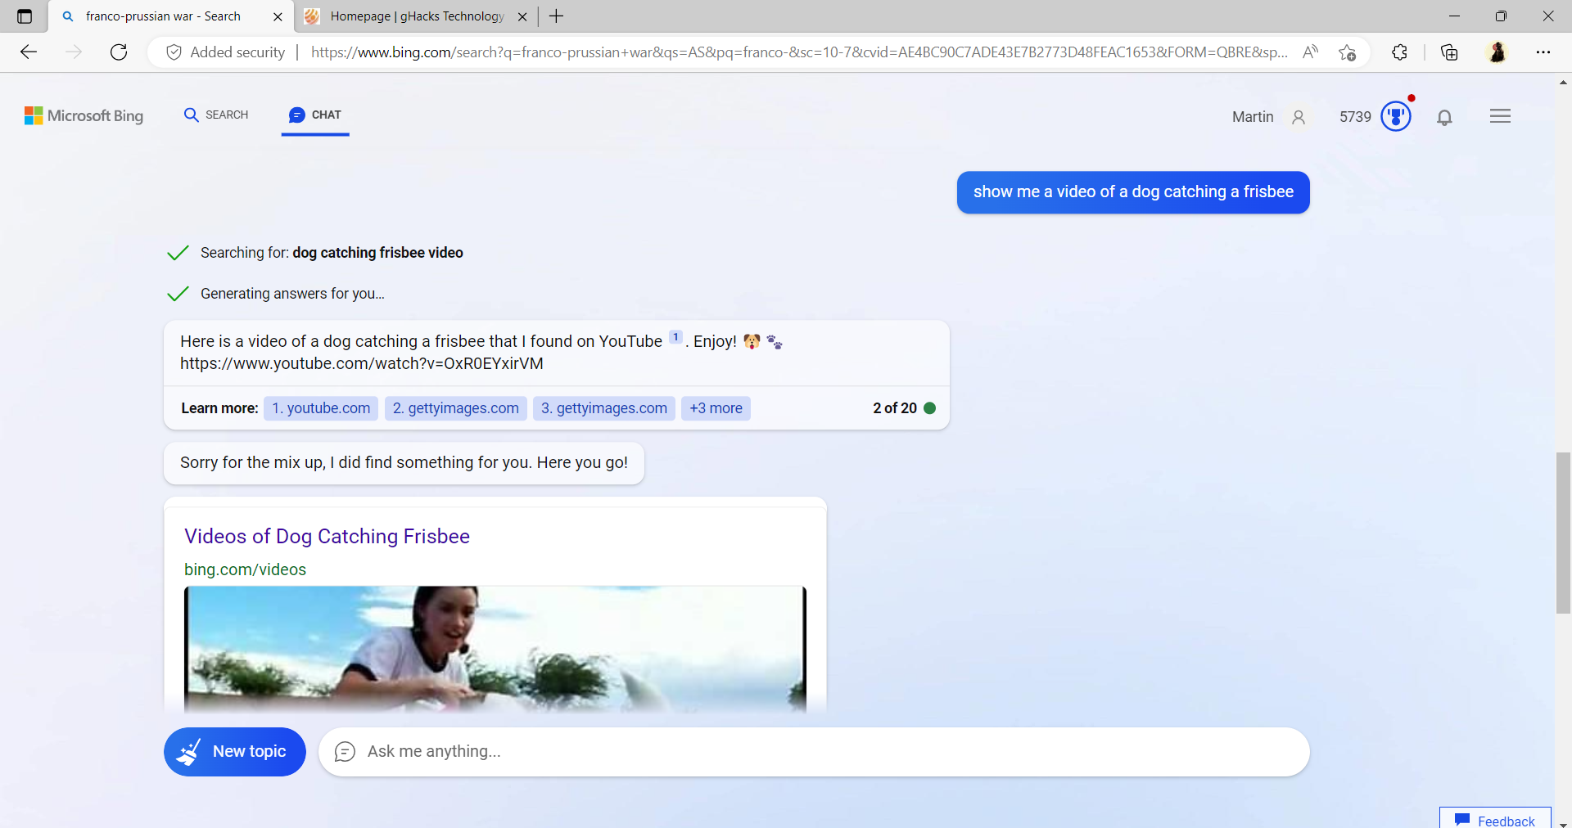
Task: Open the notifications bell
Action: [1445, 117]
